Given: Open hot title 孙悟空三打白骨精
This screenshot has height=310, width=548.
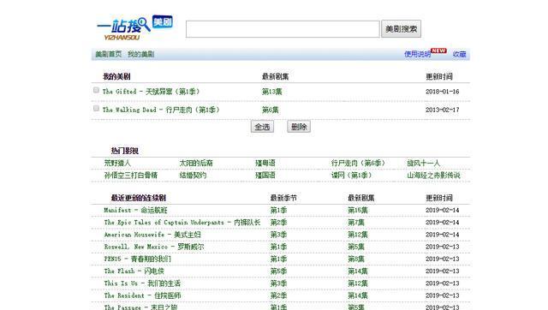Looking at the screenshot, I should (x=131, y=176).
